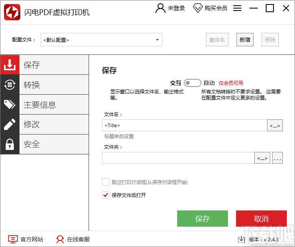Click the 文件夹 folder path input field
Viewport: 295px width, 247px height.
coord(178,158)
